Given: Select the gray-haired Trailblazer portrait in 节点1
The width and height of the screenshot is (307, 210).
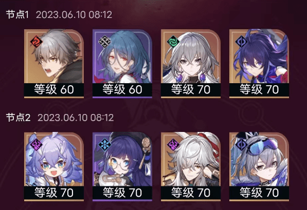Looking at the screenshot, I should click(54, 56).
